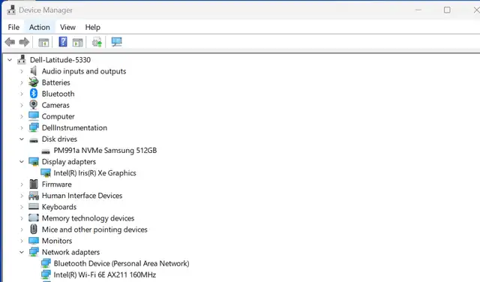Viewport: 480px width, 282px height.
Task: Expand the Bluetooth chevron
Action: click(x=22, y=94)
